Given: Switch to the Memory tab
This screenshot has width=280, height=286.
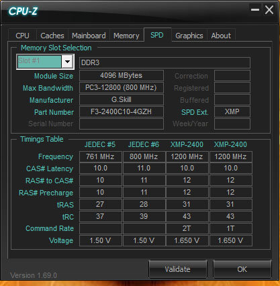Looking at the screenshot, I should 126,36.
